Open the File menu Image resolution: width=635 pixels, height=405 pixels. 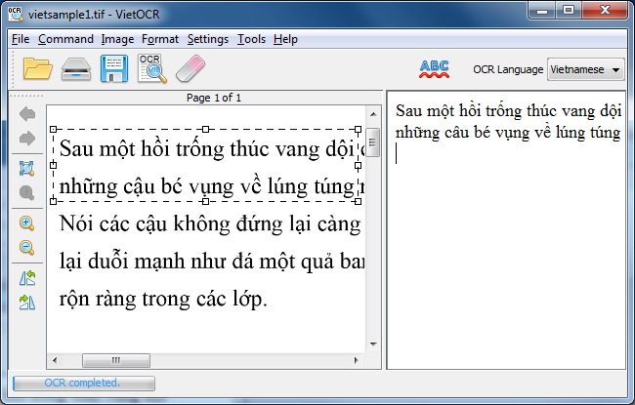(21, 39)
